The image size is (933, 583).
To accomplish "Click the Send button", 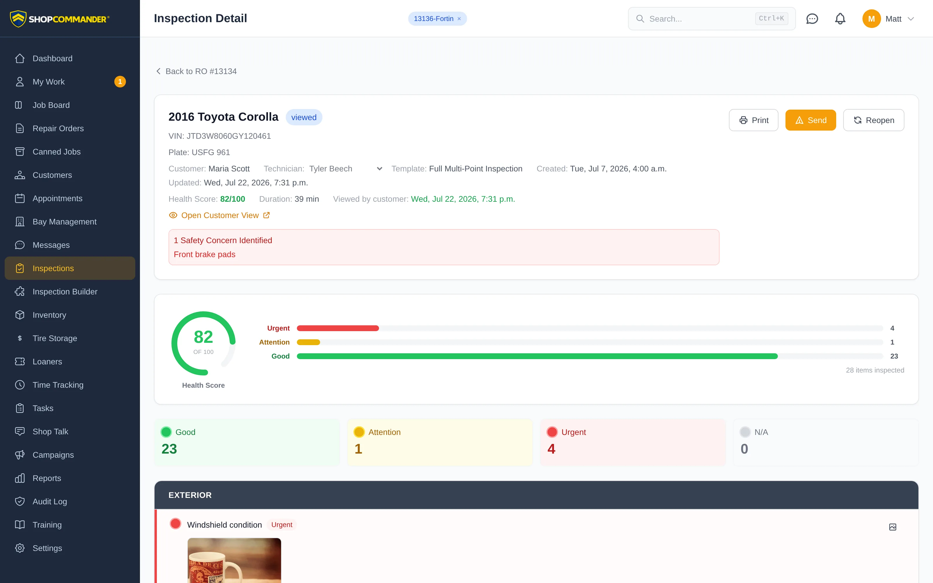I will pos(811,120).
